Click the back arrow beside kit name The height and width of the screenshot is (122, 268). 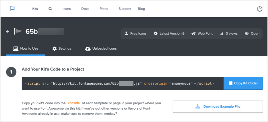(8, 32)
